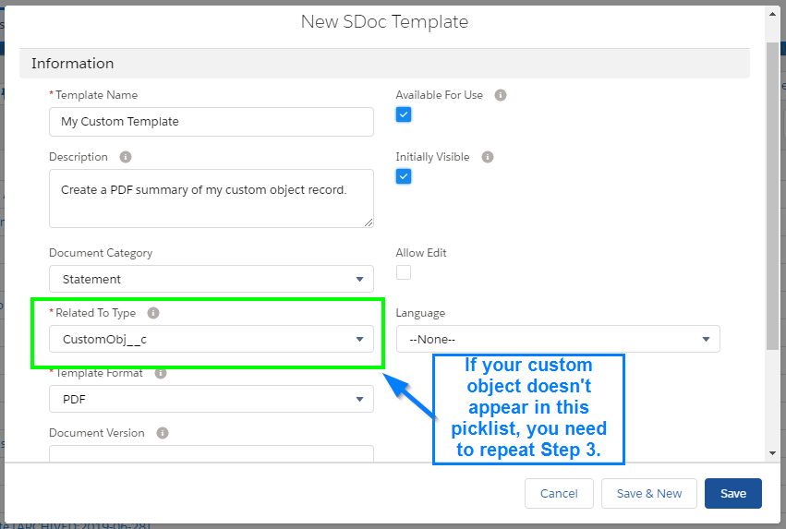The height and width of the screenshot is (529, 786).
Task: Click the Initially Visible info icon
Action: coord(488,157)
